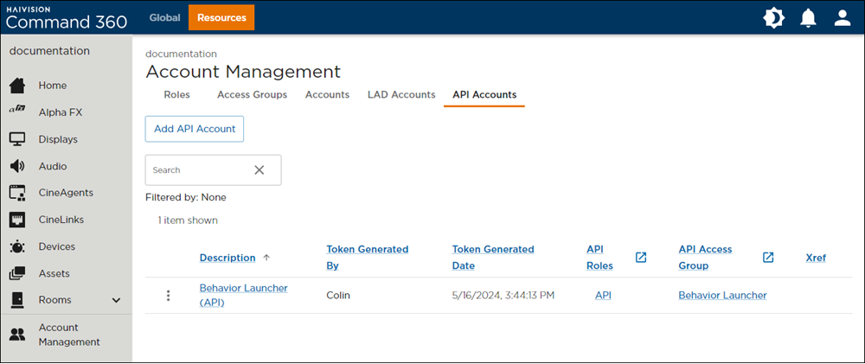The image size is (865, 364).
Task: Expand the Rooms chevron
Action: click(x=116, y=300)
